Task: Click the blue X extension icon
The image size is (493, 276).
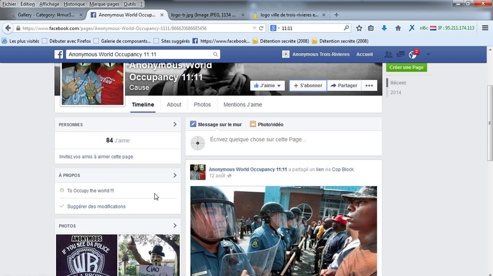Action: (411, 28)
